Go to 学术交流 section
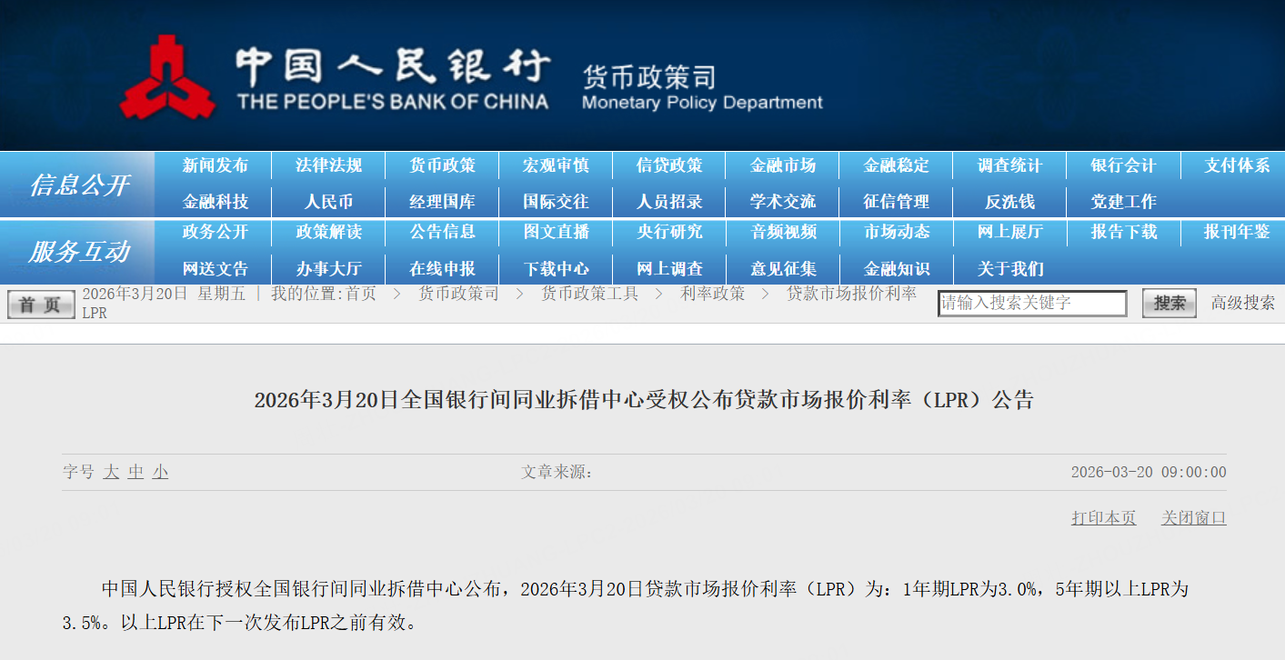Image resolution: width=1285 pixels, height=660 pixels. 783,202
